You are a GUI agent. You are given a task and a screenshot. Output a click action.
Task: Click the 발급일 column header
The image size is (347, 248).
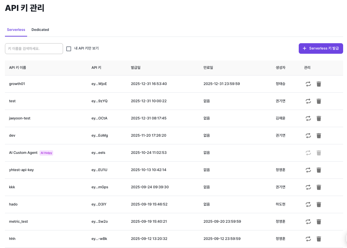coord(136,67)
